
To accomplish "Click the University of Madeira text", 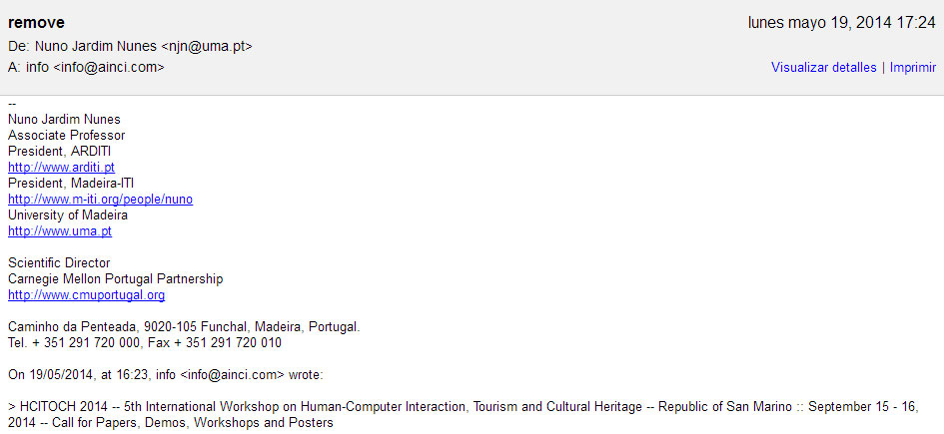I will point(68,216).
